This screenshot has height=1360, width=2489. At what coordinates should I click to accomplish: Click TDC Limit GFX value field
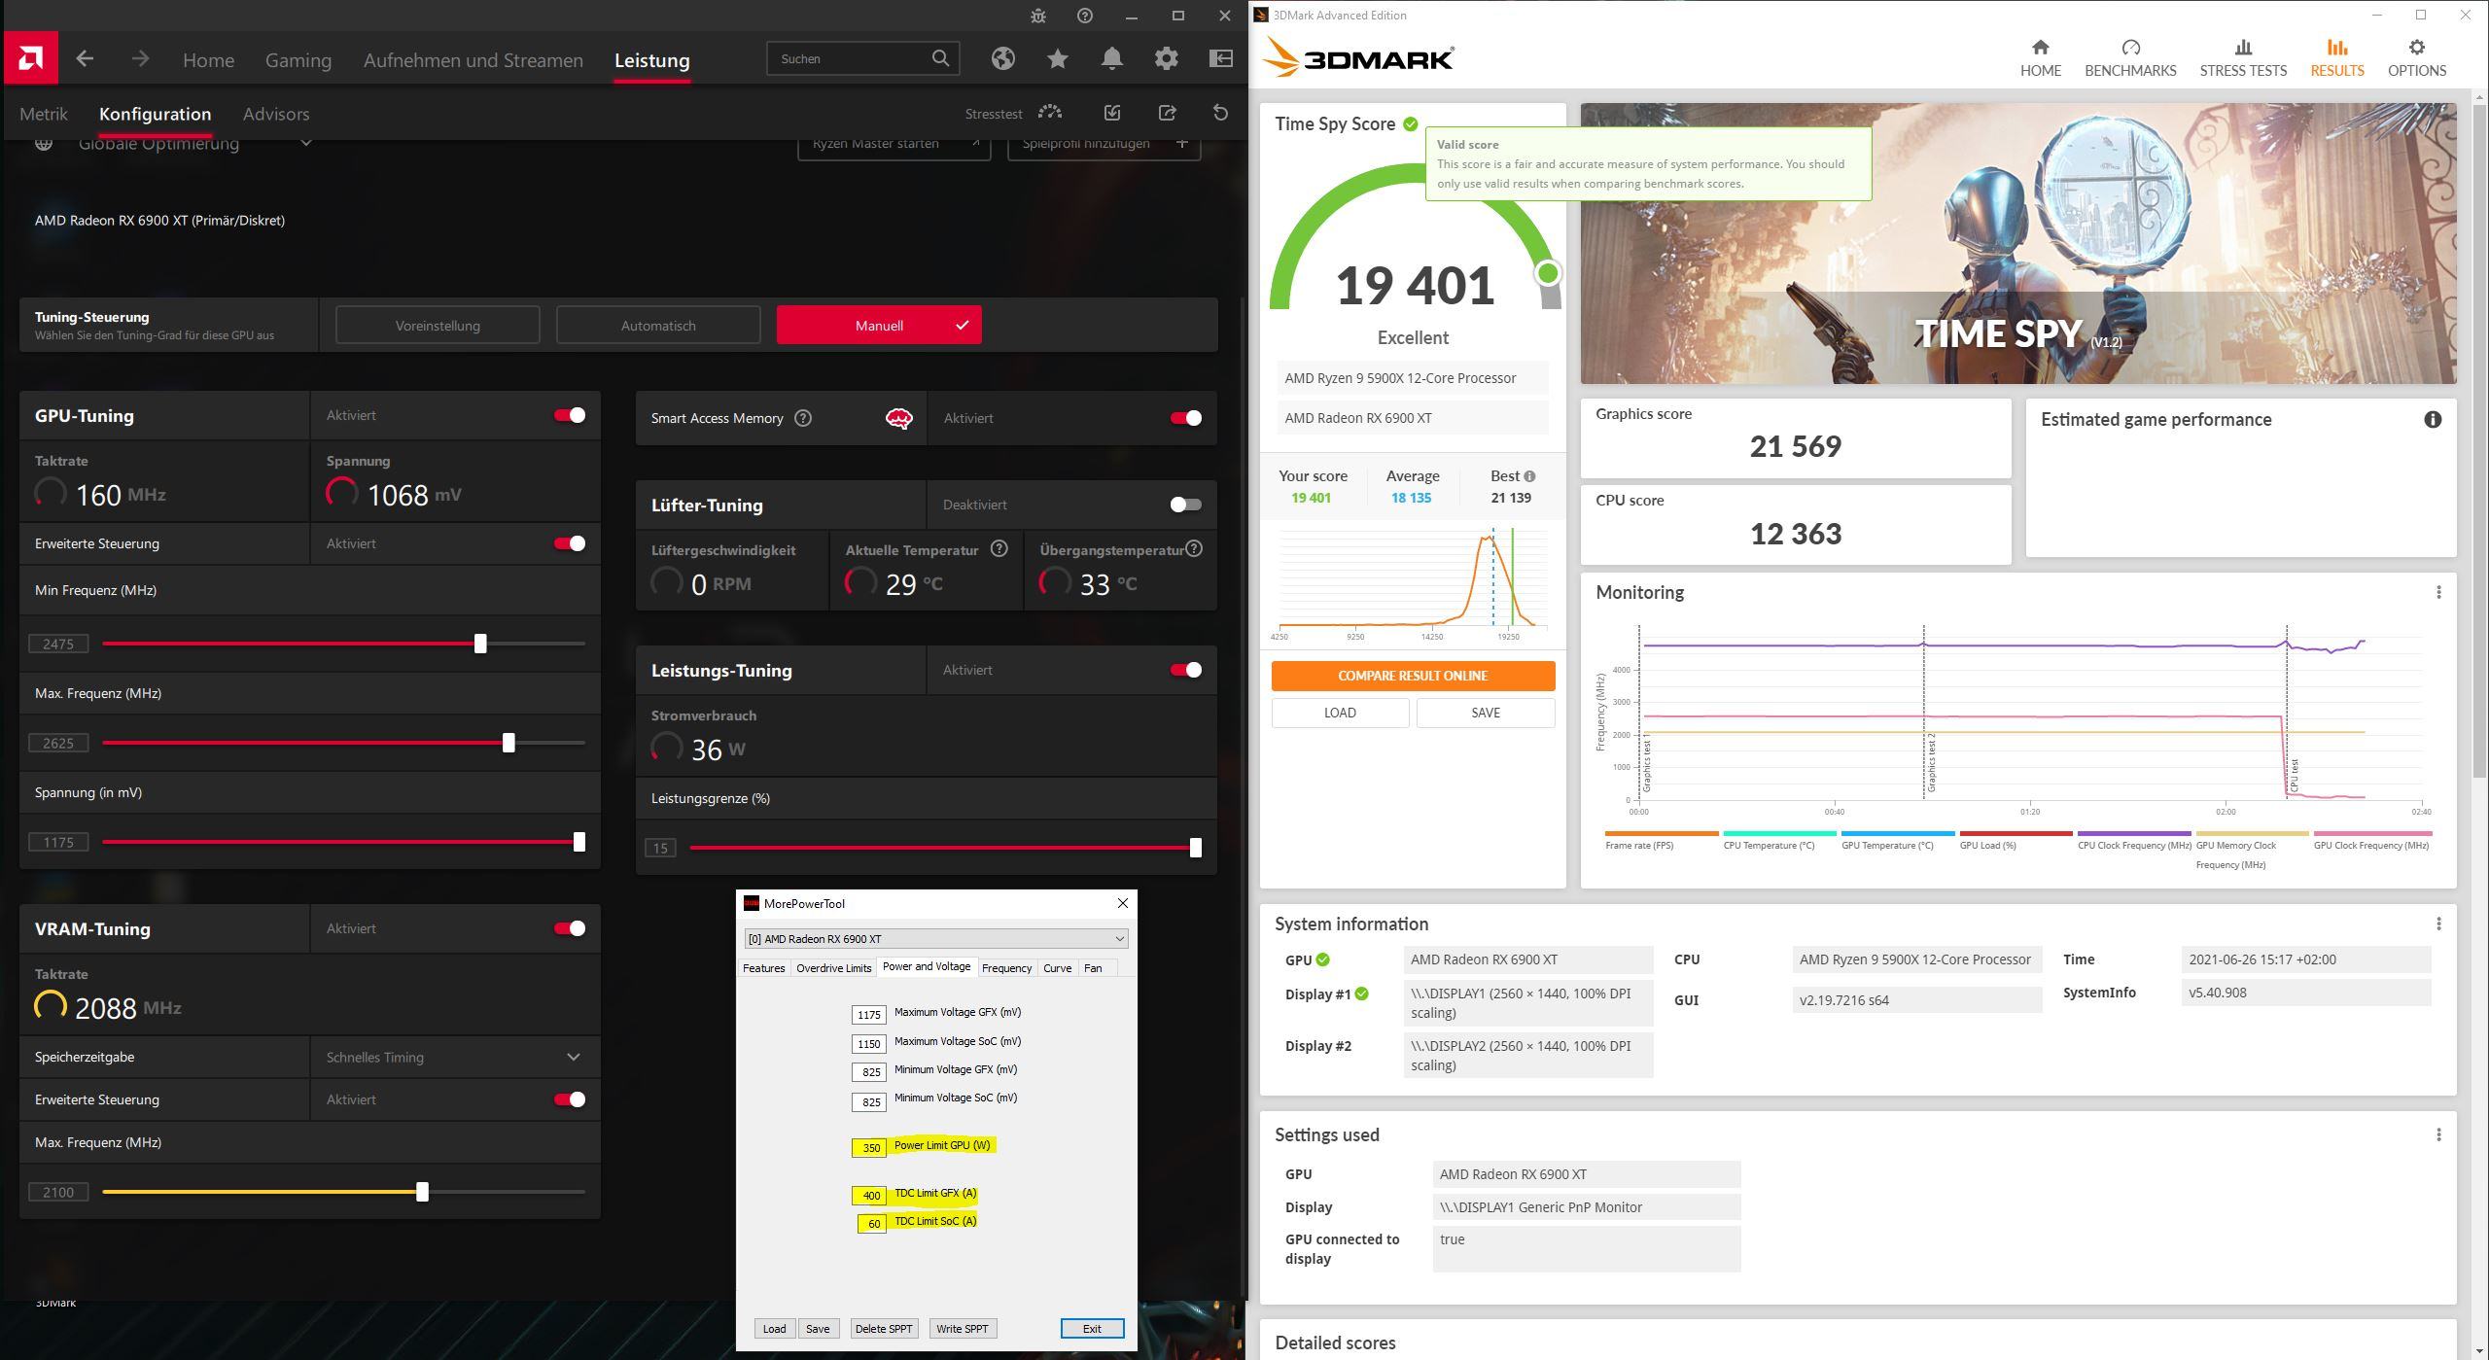(x=869, y=1195)
